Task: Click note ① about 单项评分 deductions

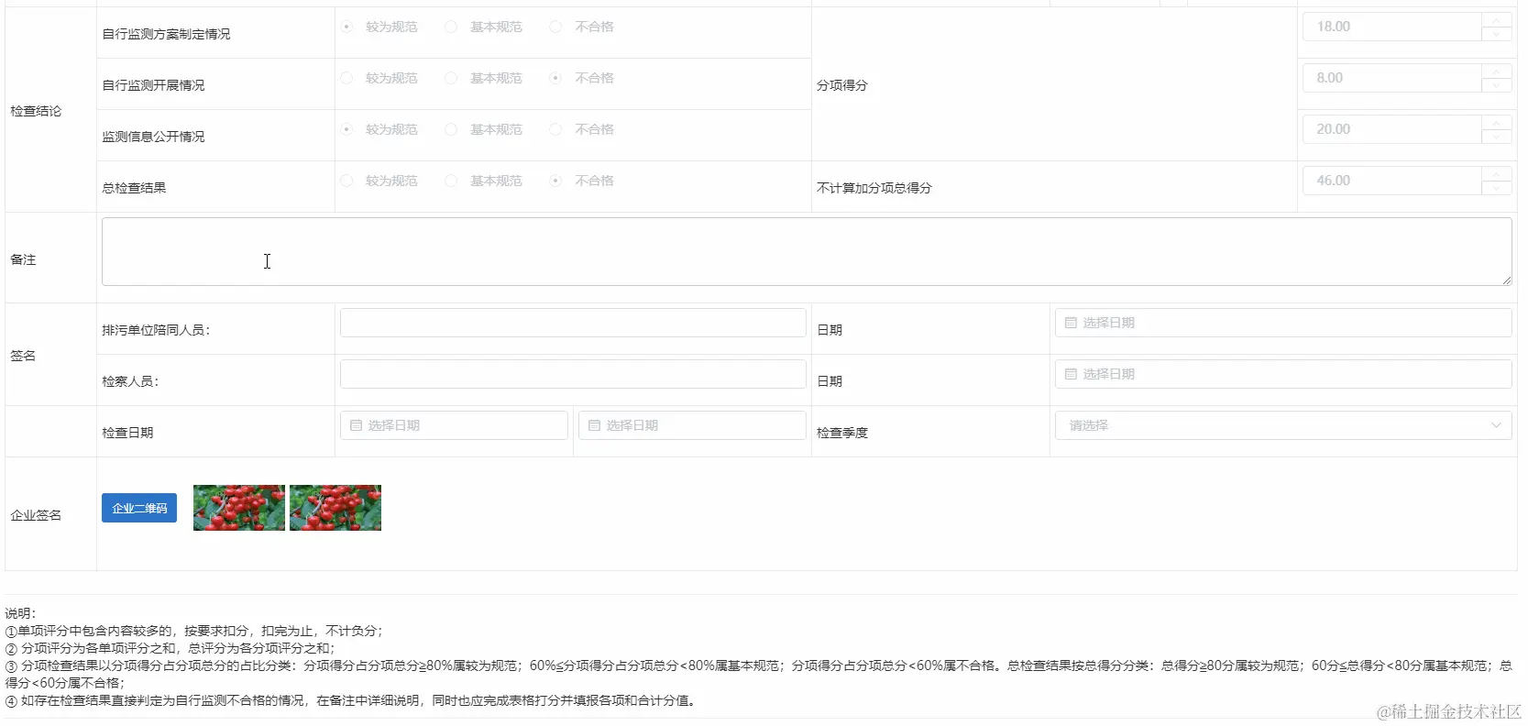Action: point(194,631)
